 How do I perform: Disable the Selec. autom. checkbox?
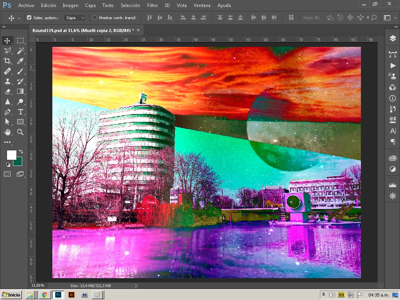click(29, 18)
